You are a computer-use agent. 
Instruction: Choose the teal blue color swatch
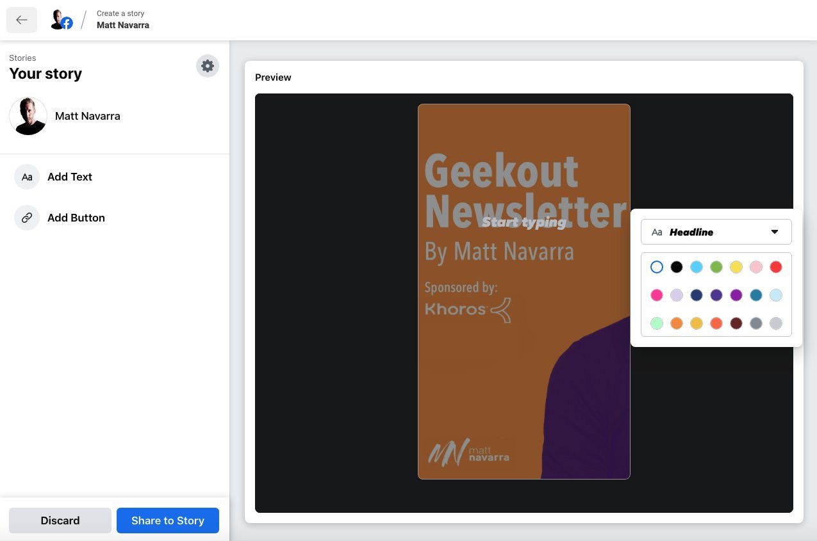(756, 295)
